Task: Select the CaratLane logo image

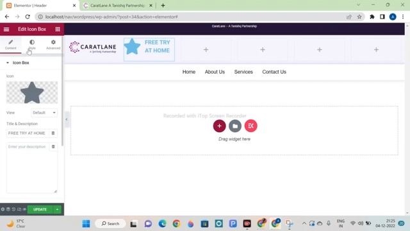Action: pyautogui.click(x=92, y=47)
